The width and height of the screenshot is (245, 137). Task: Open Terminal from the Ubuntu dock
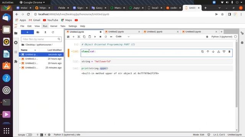(x=7, y=102)
